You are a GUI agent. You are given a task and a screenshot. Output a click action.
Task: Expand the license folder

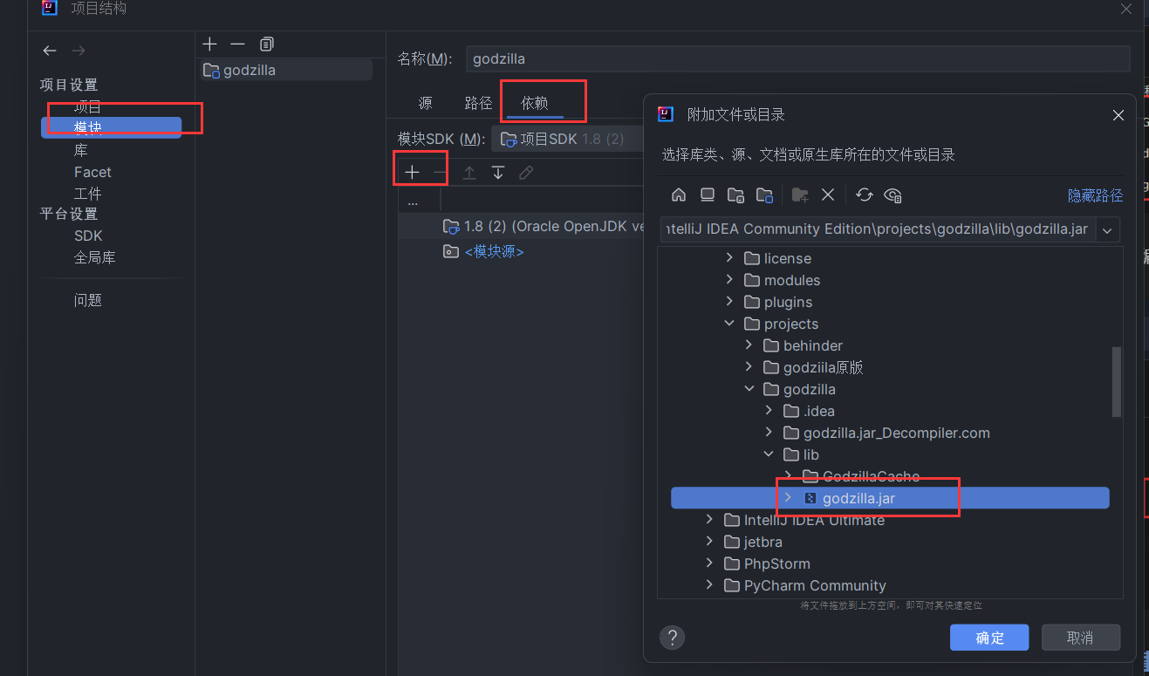click(730, 258)
